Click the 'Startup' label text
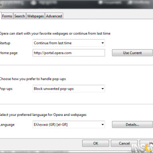The width and height of the screenshot is (153, 153). (5, 43)
